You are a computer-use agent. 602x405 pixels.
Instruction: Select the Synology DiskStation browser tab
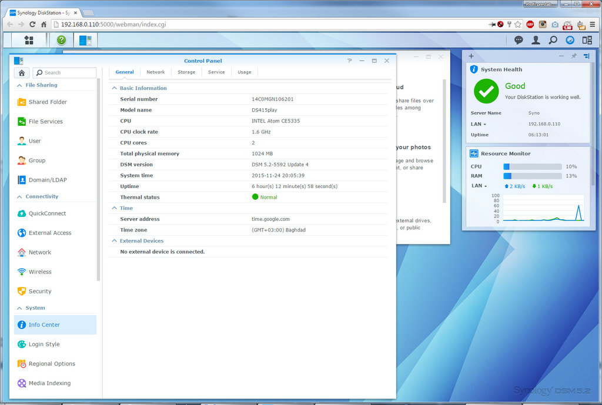click(x=44, y=13)
